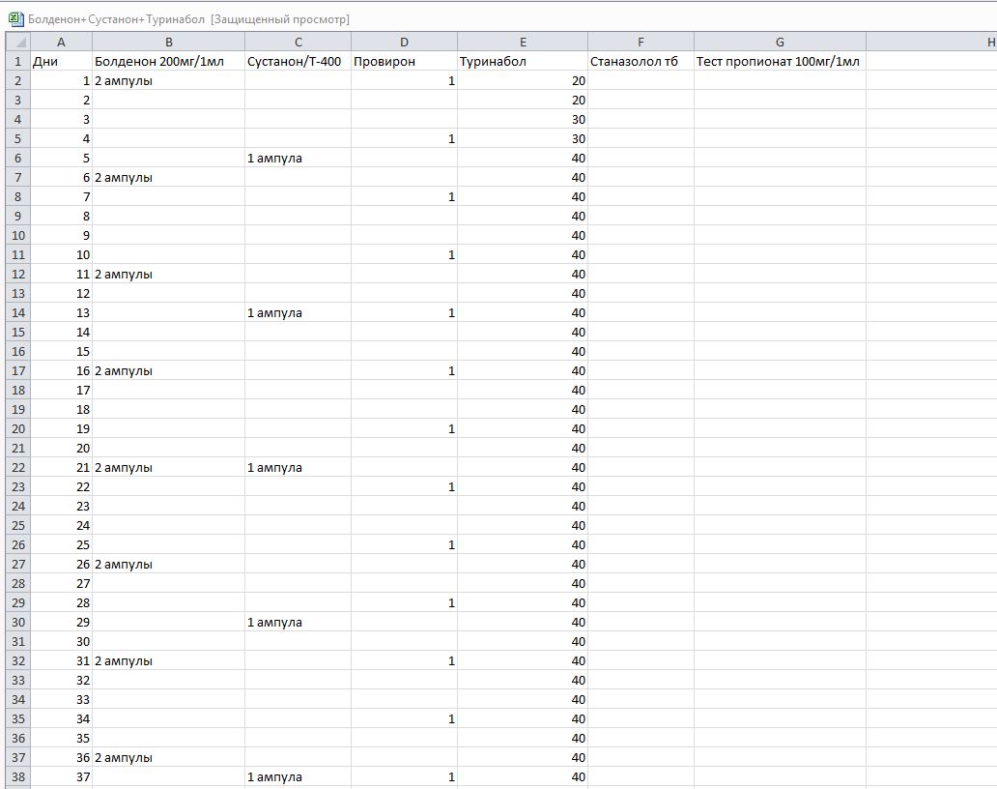Click the 'Тест пропионат 100мг/1мл' cell

point(779,61)
